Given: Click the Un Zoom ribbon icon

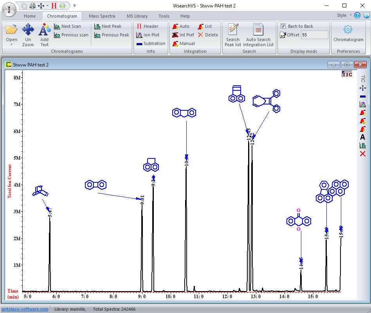Looking at the screenshot, I should point(28,34).
